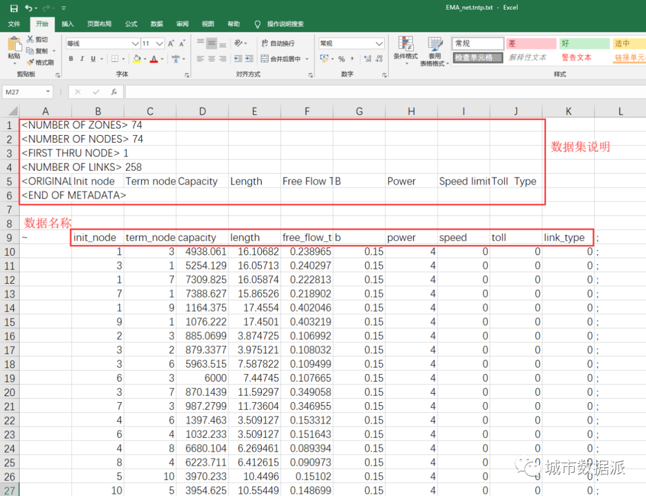
Task: Toggle italic formatting (I)
Action: click(82, 59)
